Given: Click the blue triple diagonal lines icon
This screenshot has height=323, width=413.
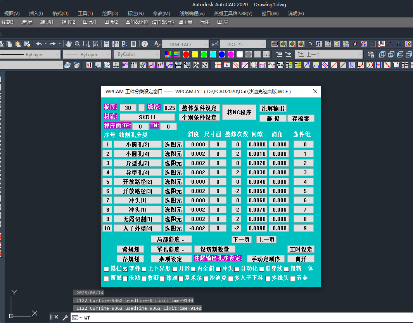Looking at the screenshot, I should (325, 65).
